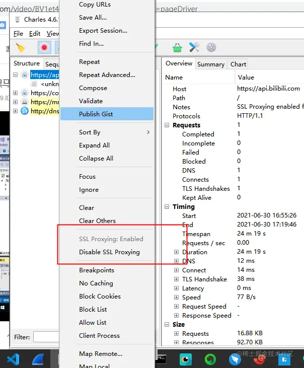Image resolution: width=304 pixels, height=368 pixels.
Task: Expand the https://mr host tree node
Action: pyautogui.click(x=15, y=102)
